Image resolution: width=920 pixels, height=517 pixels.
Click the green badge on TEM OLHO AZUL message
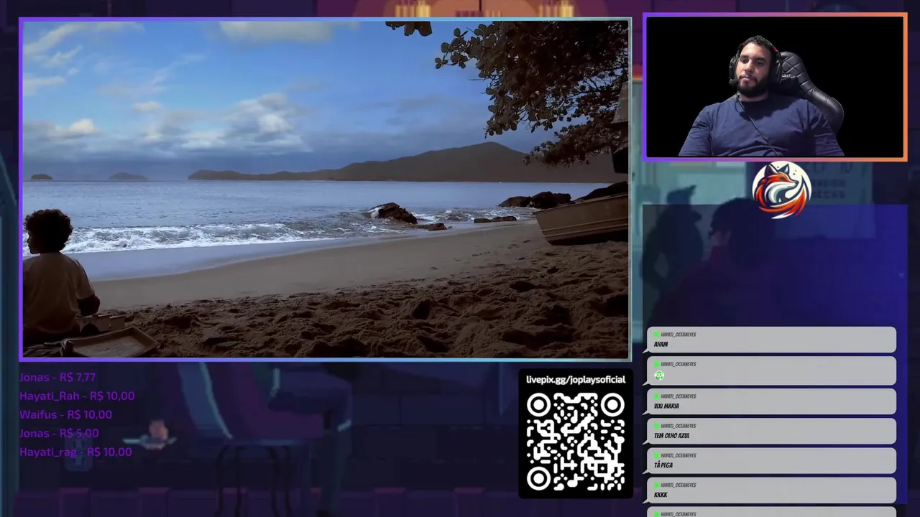pos(656,426)
